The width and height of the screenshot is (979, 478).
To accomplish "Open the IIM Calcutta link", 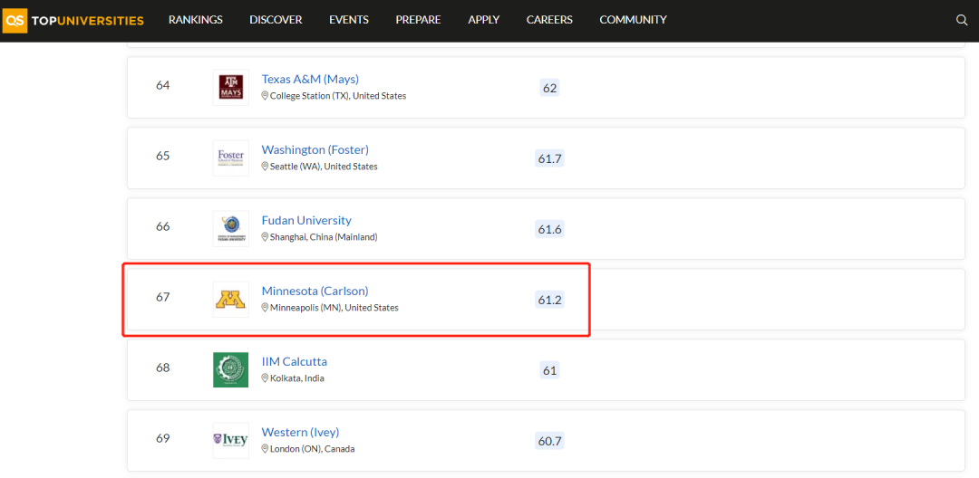I will (295, 361).
